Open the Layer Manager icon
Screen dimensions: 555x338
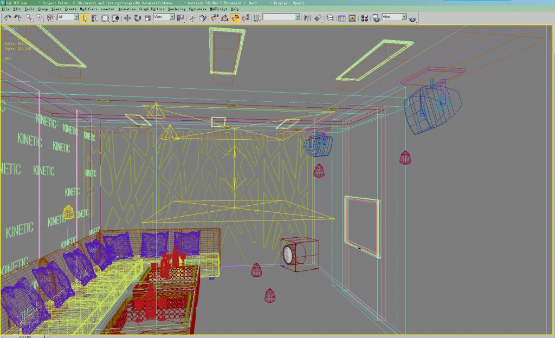point(330,18)
